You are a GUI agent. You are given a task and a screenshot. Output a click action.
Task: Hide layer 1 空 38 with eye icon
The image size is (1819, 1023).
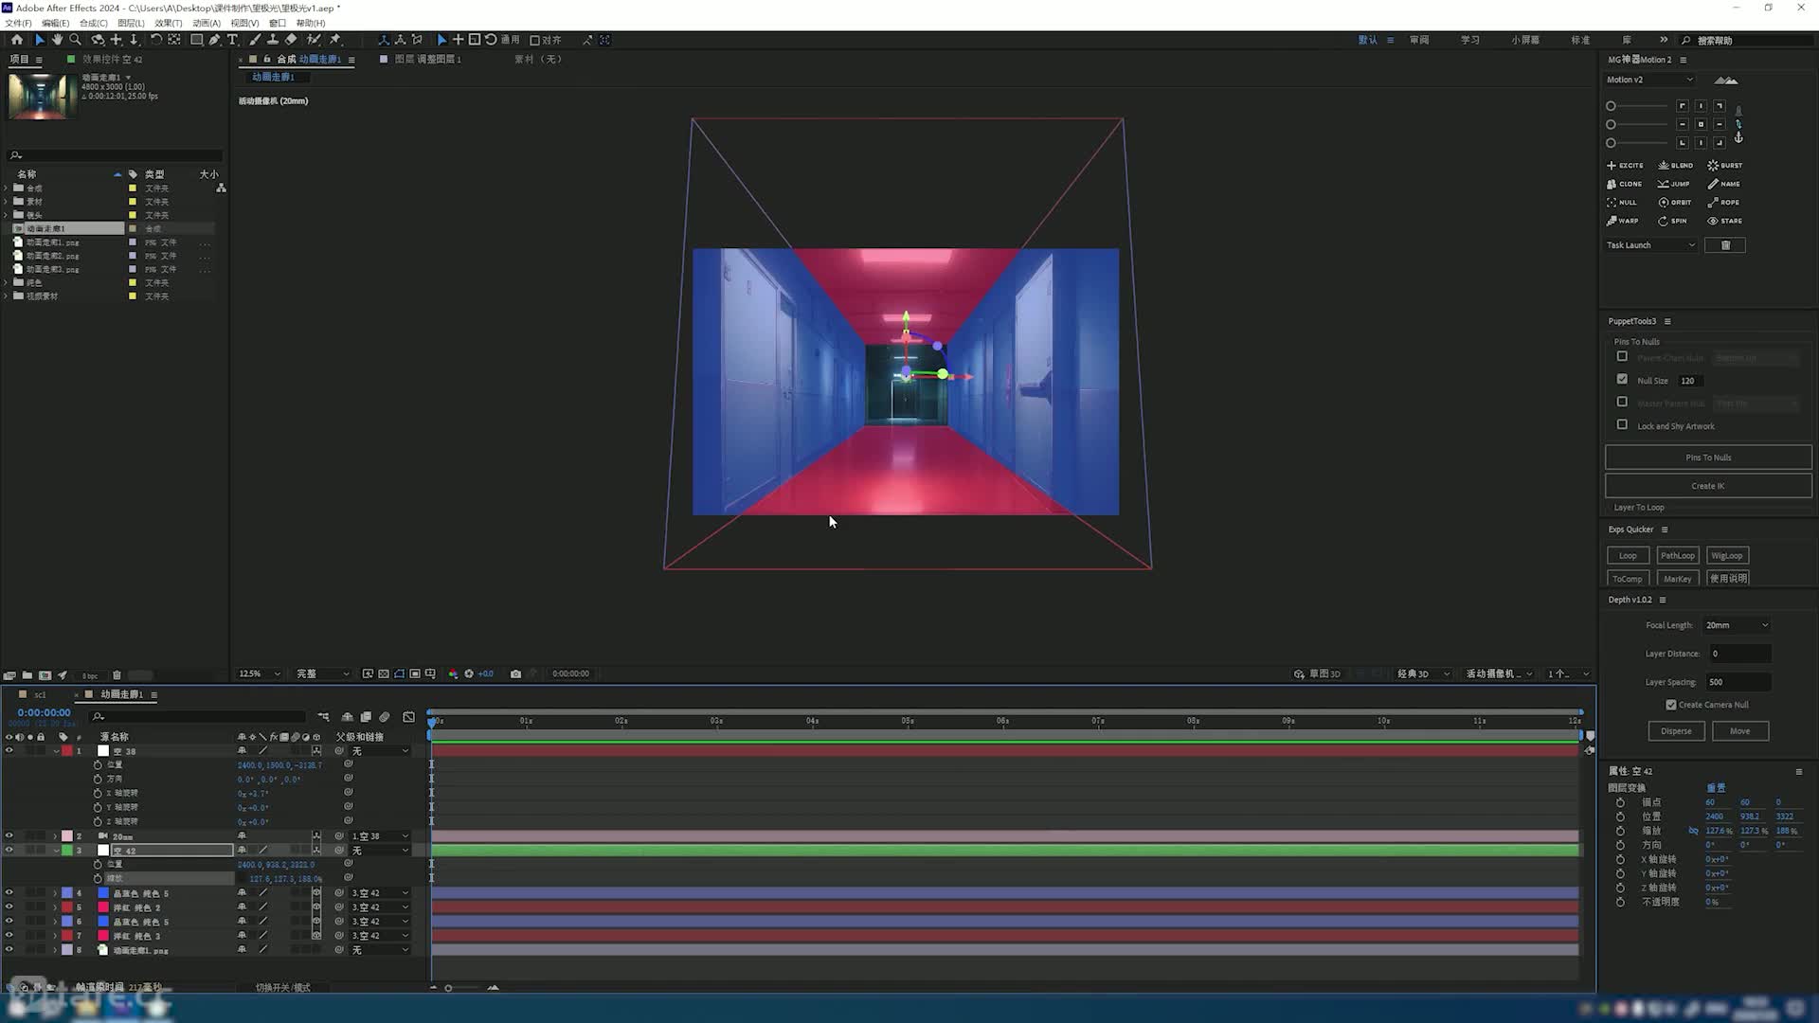click(9, 751)
